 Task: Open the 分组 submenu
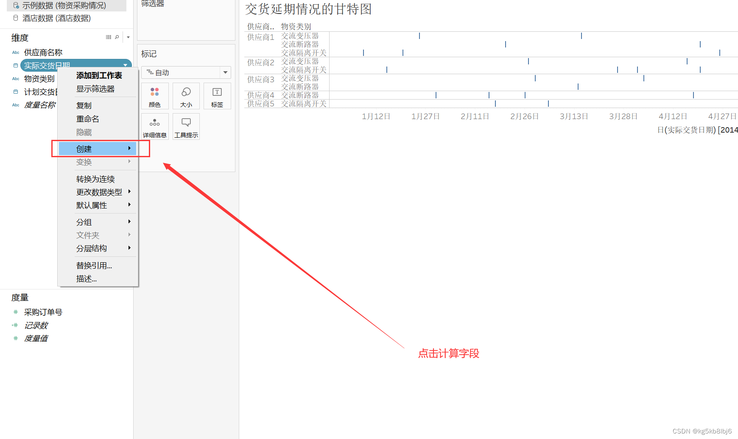click(98, 222)
